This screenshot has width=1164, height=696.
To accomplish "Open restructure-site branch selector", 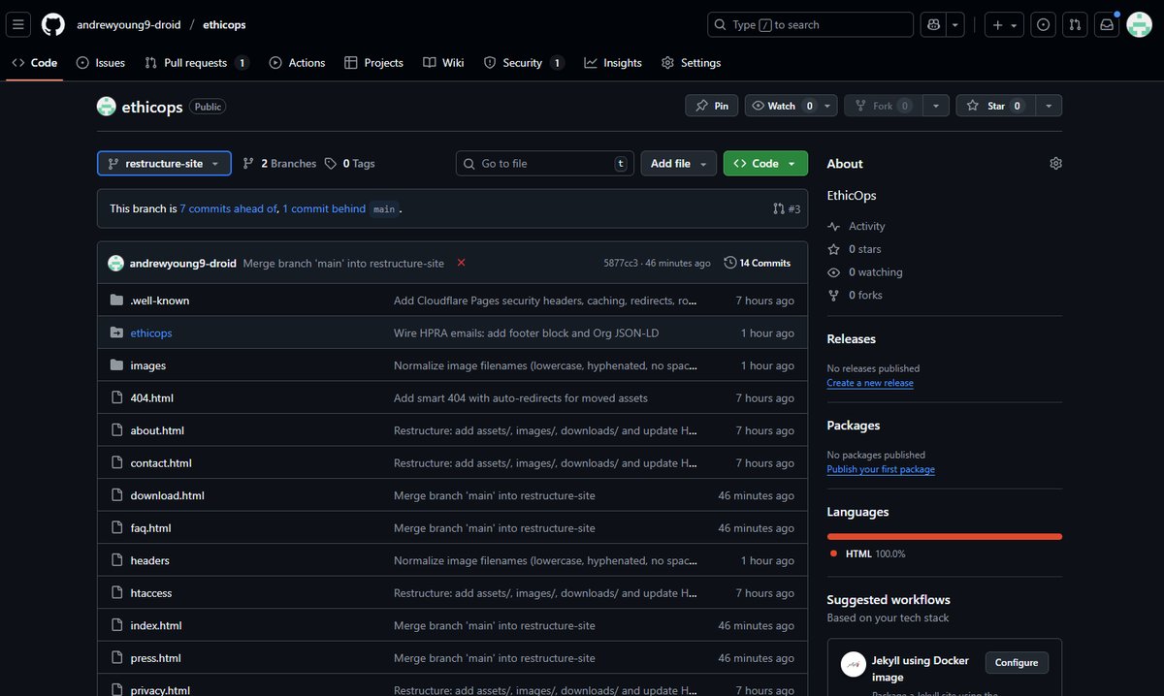I will (x=164, y=164).
